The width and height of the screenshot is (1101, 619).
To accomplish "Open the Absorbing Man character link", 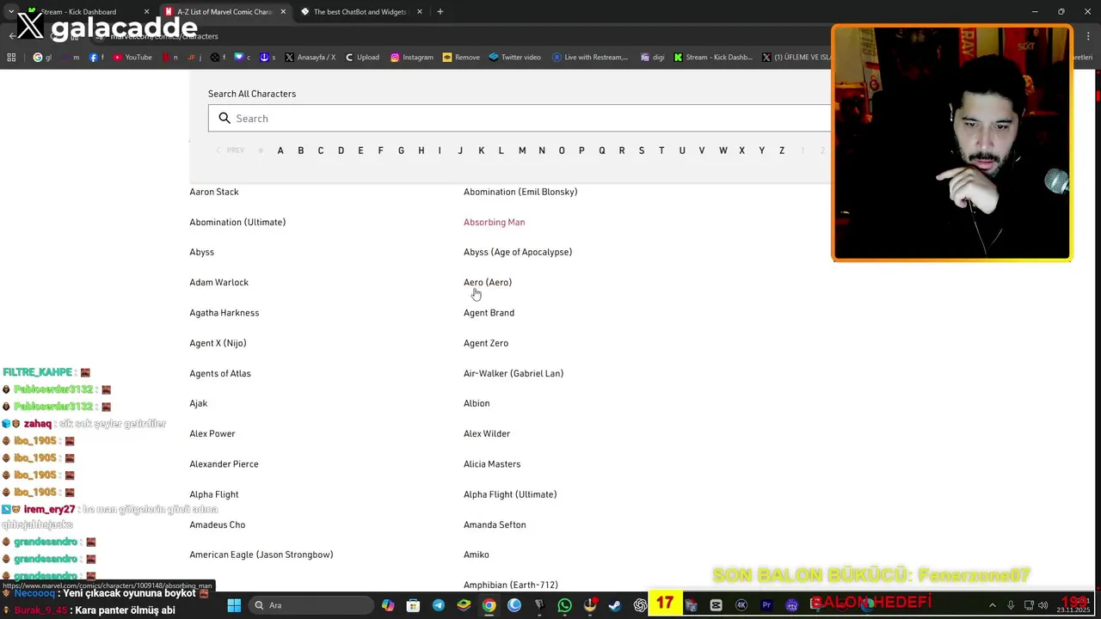I will pos(494,222).
